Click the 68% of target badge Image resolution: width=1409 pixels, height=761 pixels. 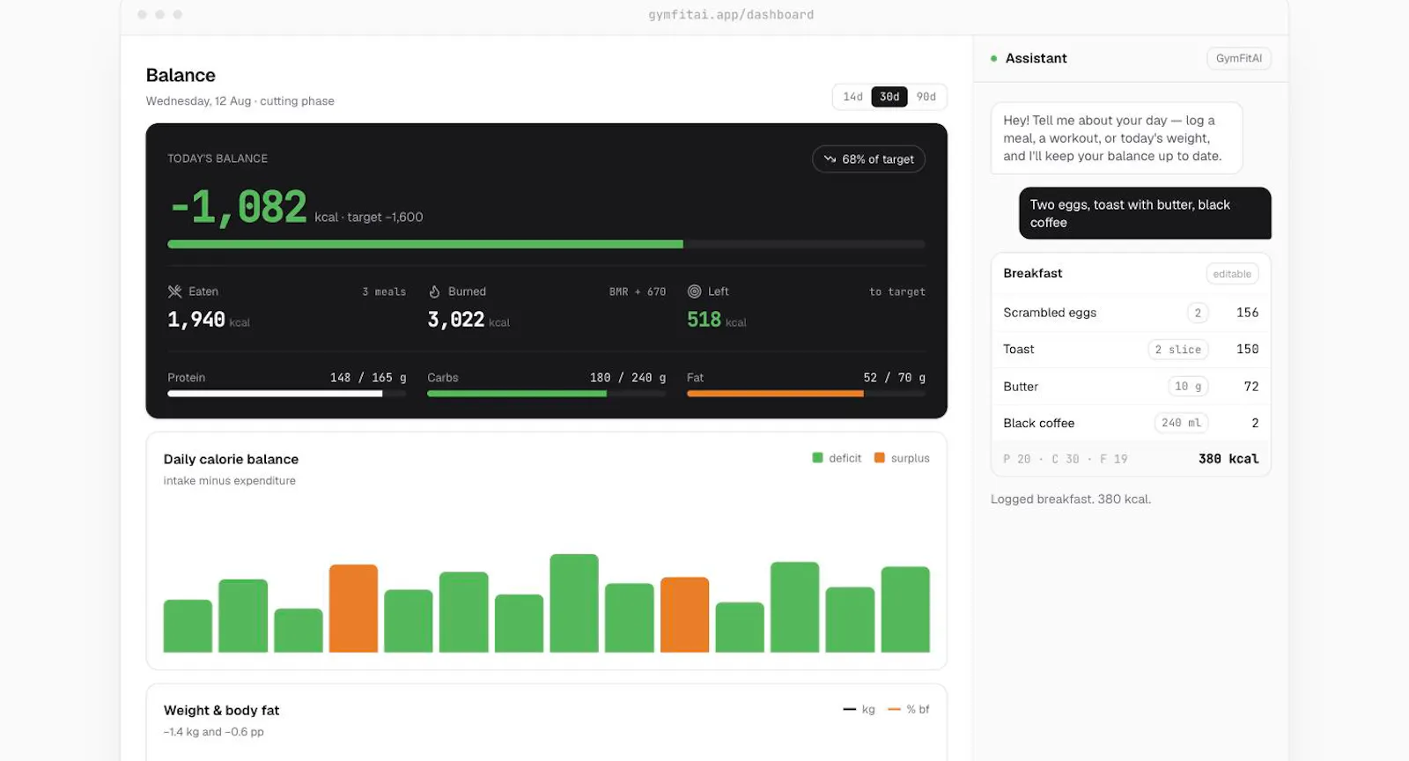868,159
